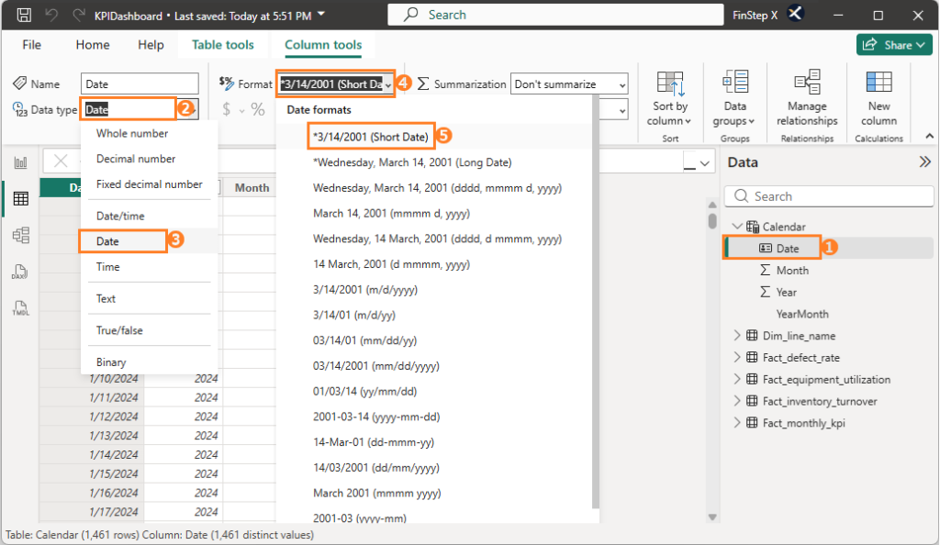This screenshot has width=940, height=545.
Task: Click the column Name field
Action: tap(140, 83)
